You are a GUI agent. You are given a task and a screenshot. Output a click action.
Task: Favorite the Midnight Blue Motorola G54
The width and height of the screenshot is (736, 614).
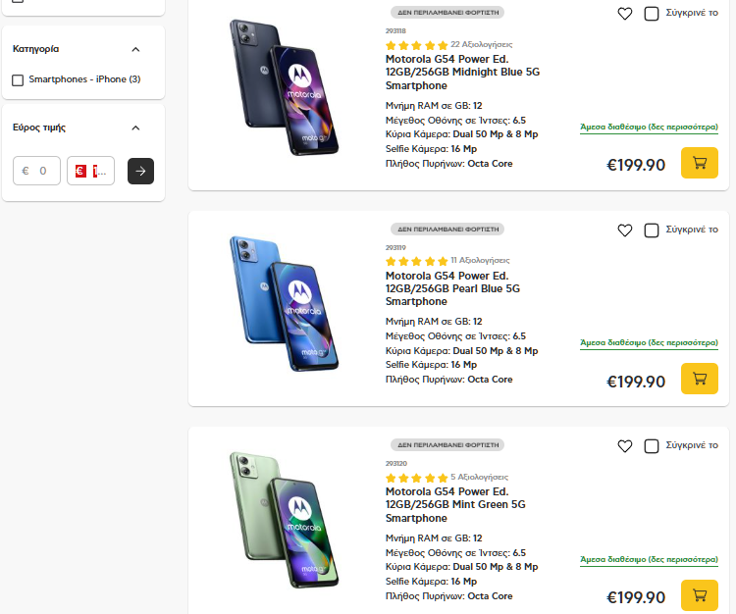[x=625, y=14]
